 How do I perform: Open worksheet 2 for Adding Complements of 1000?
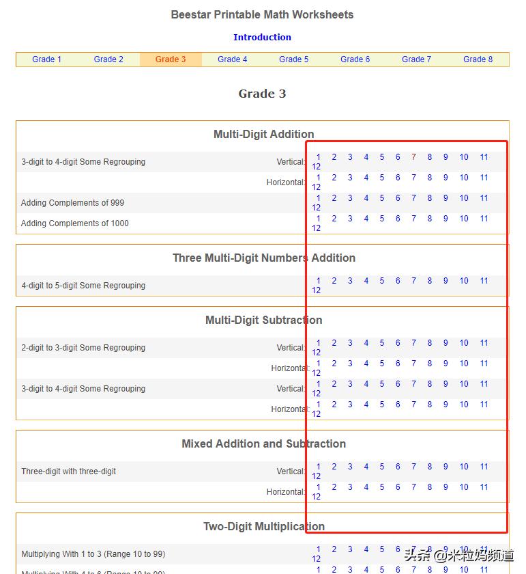click(x=334, y=219)
